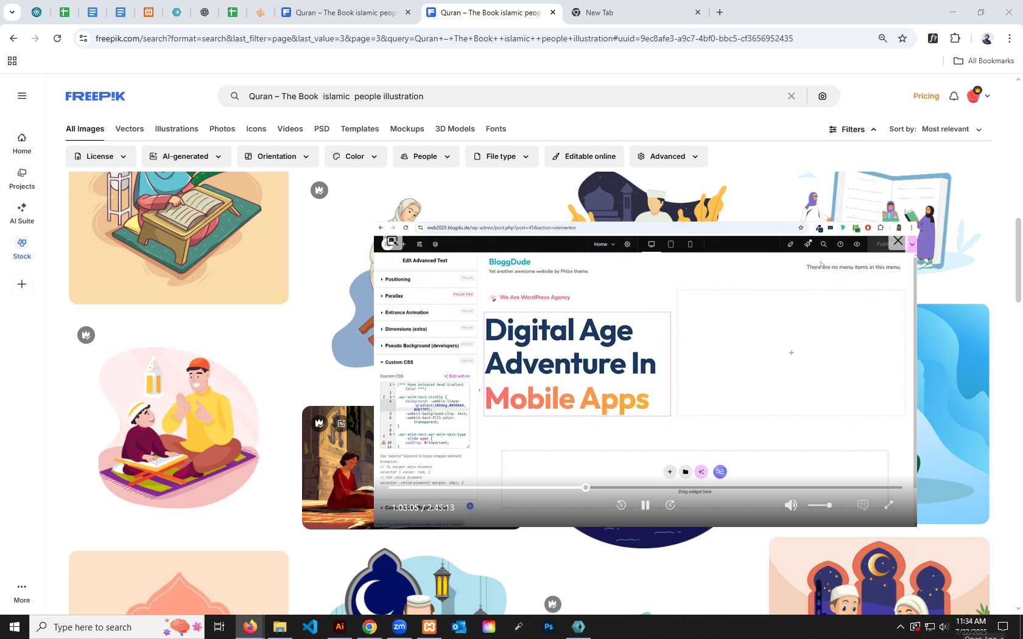
Task: Open the Icons category tab
Action: [256, 129]
